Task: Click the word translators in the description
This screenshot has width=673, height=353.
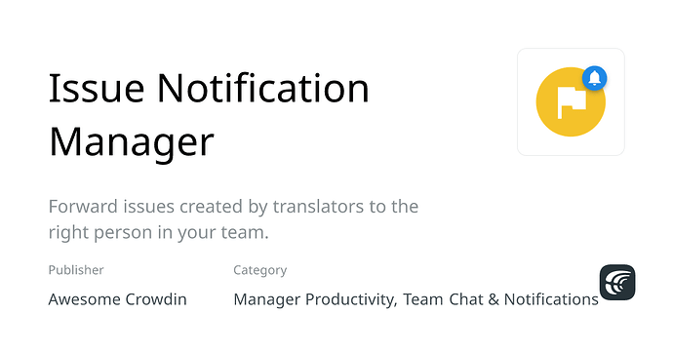Action: 319,207
